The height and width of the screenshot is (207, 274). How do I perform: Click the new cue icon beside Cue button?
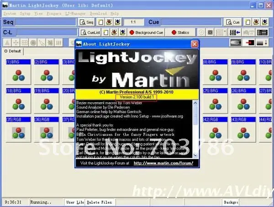pyautogui.click(x=248, y=22)
